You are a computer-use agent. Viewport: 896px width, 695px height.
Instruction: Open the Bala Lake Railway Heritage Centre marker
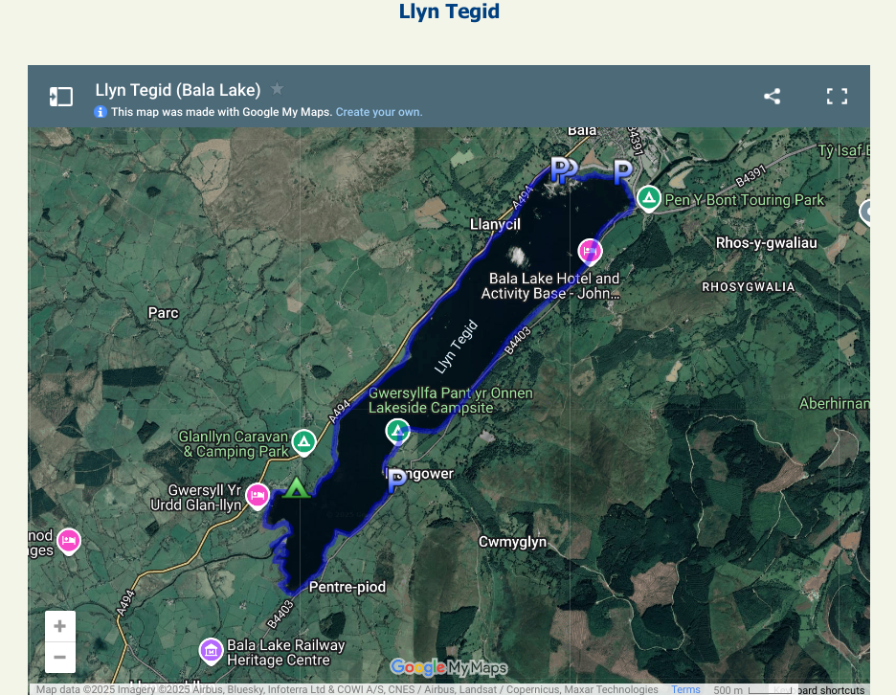pos(211,651)
